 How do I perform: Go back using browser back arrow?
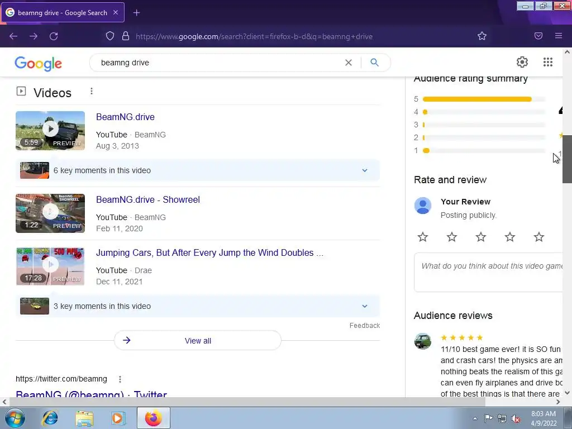(13, 36)
